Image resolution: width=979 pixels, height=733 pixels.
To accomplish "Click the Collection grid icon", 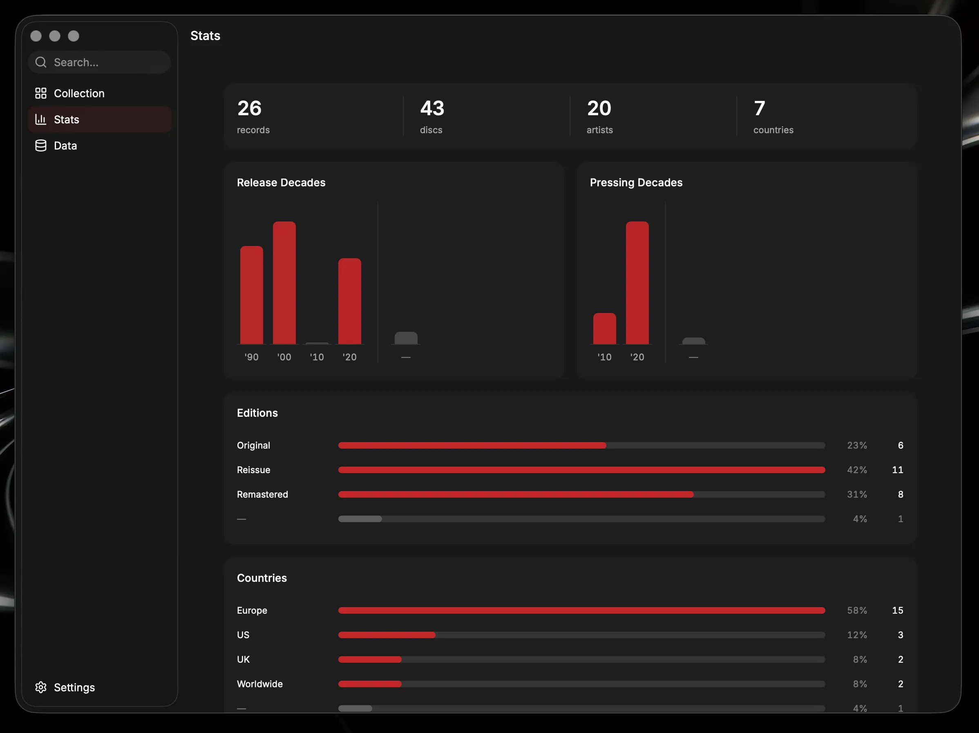I will 41,94.
